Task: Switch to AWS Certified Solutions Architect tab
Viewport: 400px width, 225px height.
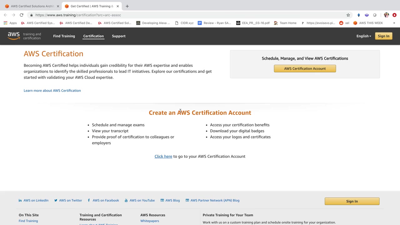Action: [31, 6]
